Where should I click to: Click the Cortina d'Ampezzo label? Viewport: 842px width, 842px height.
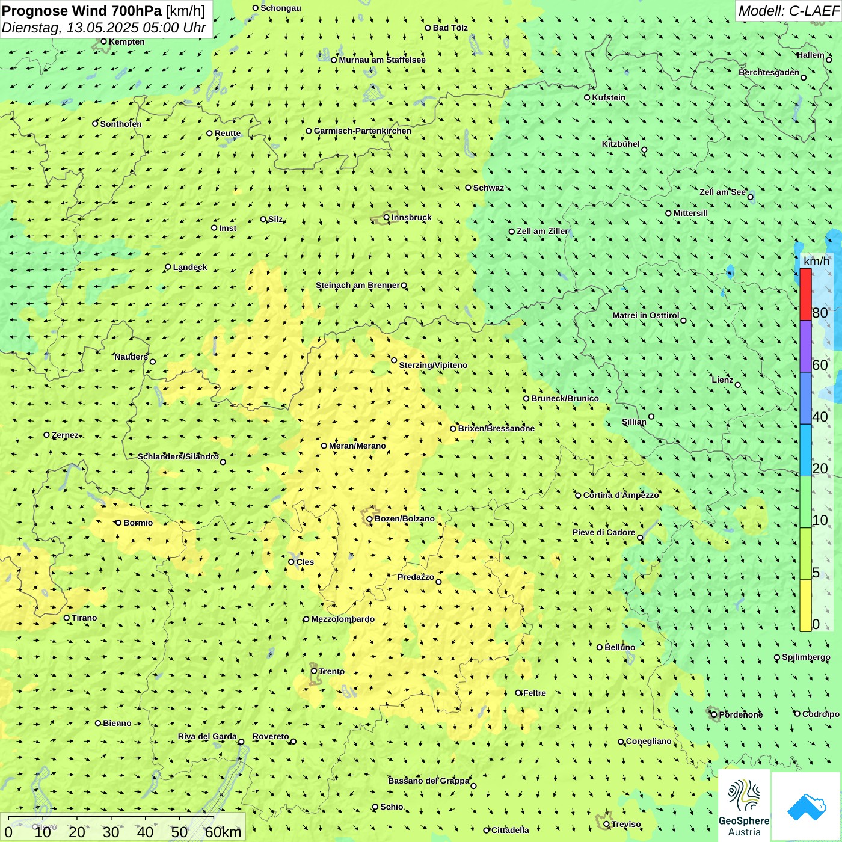pos(621,495)
